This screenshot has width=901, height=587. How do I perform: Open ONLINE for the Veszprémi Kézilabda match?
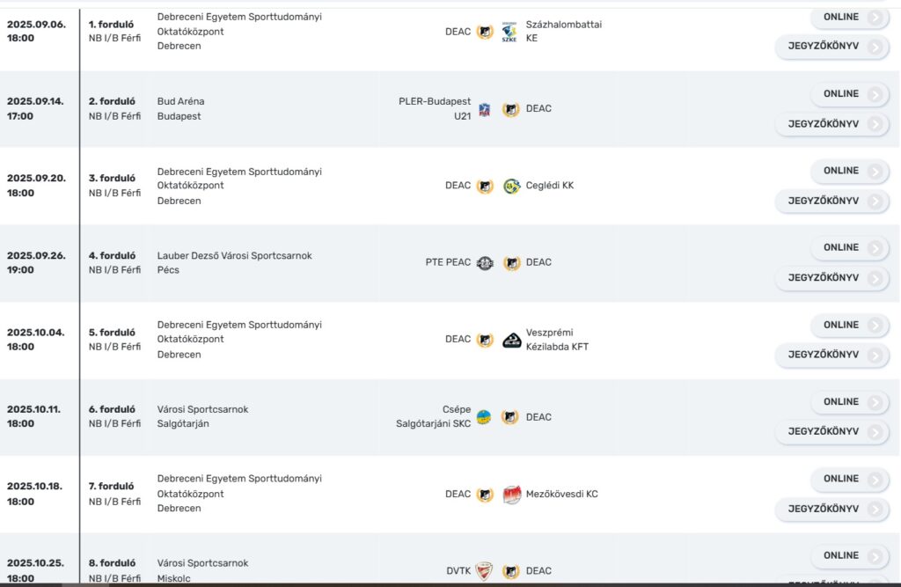pos(849,325)
